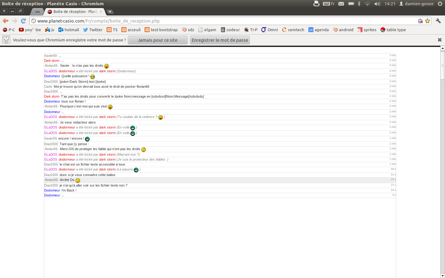The height and width of the screenshot is (278, 445).
Task: Open the printer indicator in the top panel
Action: 316,4
